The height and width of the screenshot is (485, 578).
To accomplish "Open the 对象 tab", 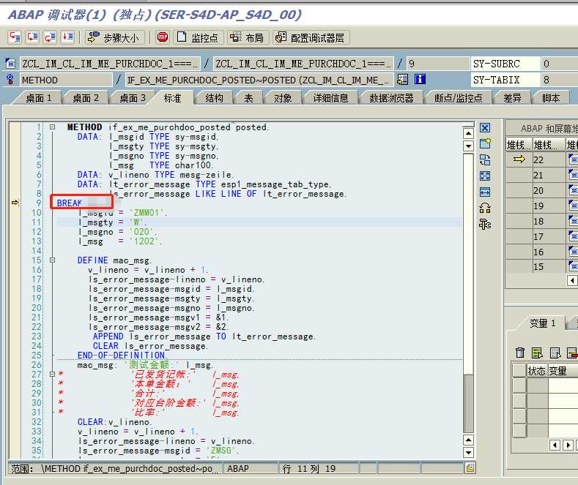I will pyautogui.click(x=283, y=98).
